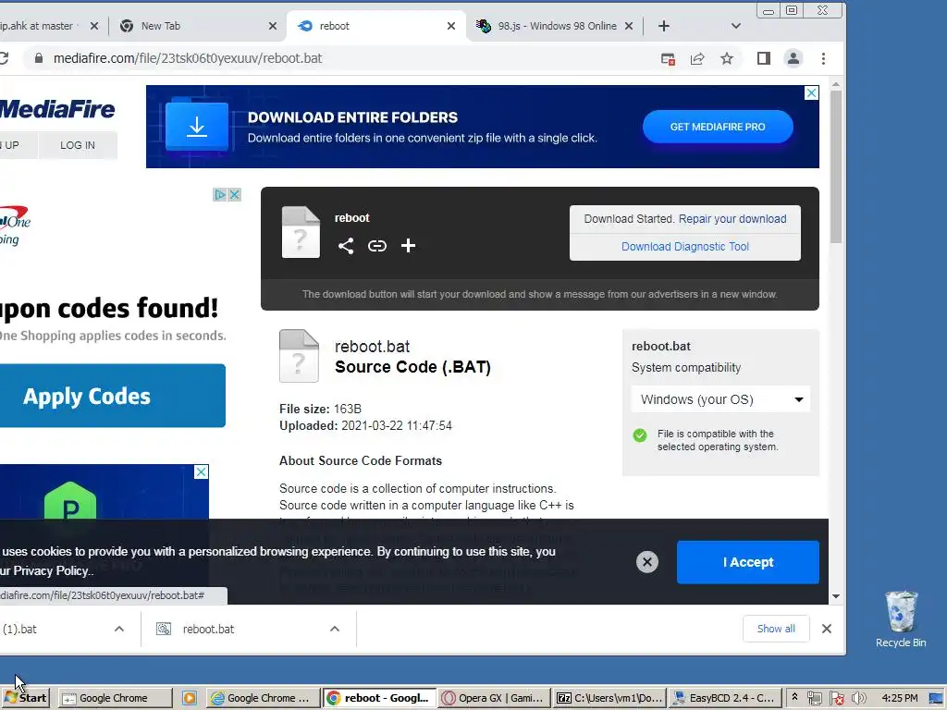
Task: Click Repair your download link
Action: pos(732,218)
